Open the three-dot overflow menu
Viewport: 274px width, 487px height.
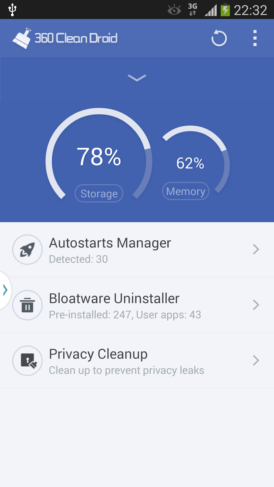(x=254, y=38)
